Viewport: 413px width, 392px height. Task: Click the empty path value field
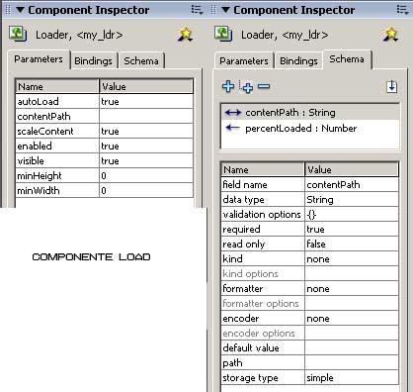pyautogui.click(x=352, y=362)
